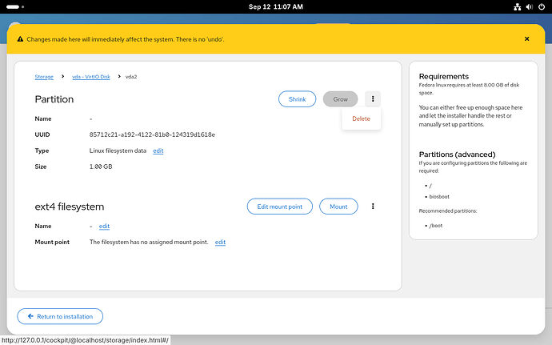552x345 pixels.
Task: Click the Mount button
Action: click(x=338, y=207)
